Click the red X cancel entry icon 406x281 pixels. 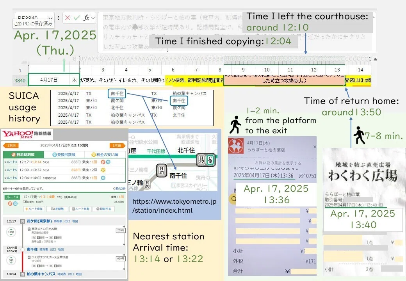tap(68, 18)
